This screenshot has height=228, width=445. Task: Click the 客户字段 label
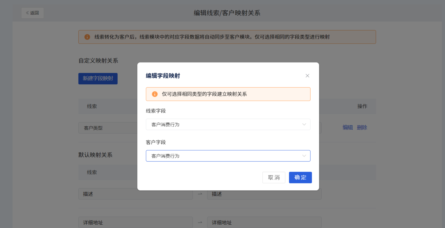[x=156, y=142]
